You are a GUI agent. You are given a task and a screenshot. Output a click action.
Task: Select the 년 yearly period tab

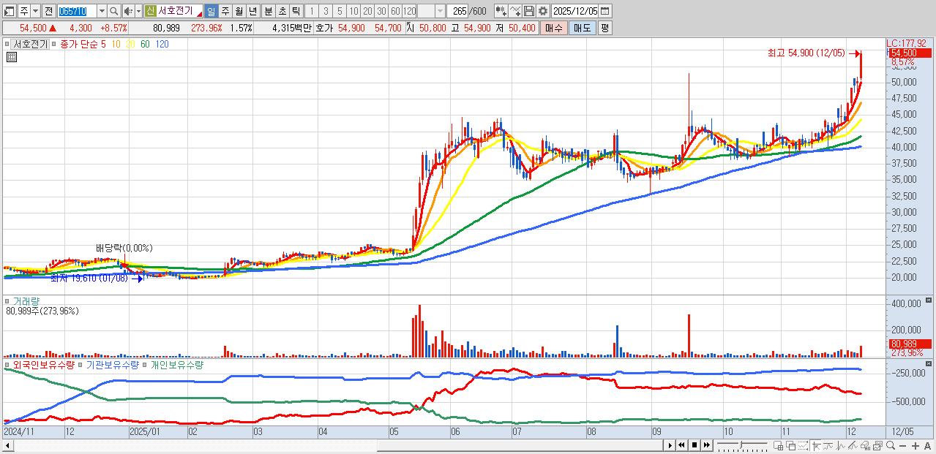point(252,11)
